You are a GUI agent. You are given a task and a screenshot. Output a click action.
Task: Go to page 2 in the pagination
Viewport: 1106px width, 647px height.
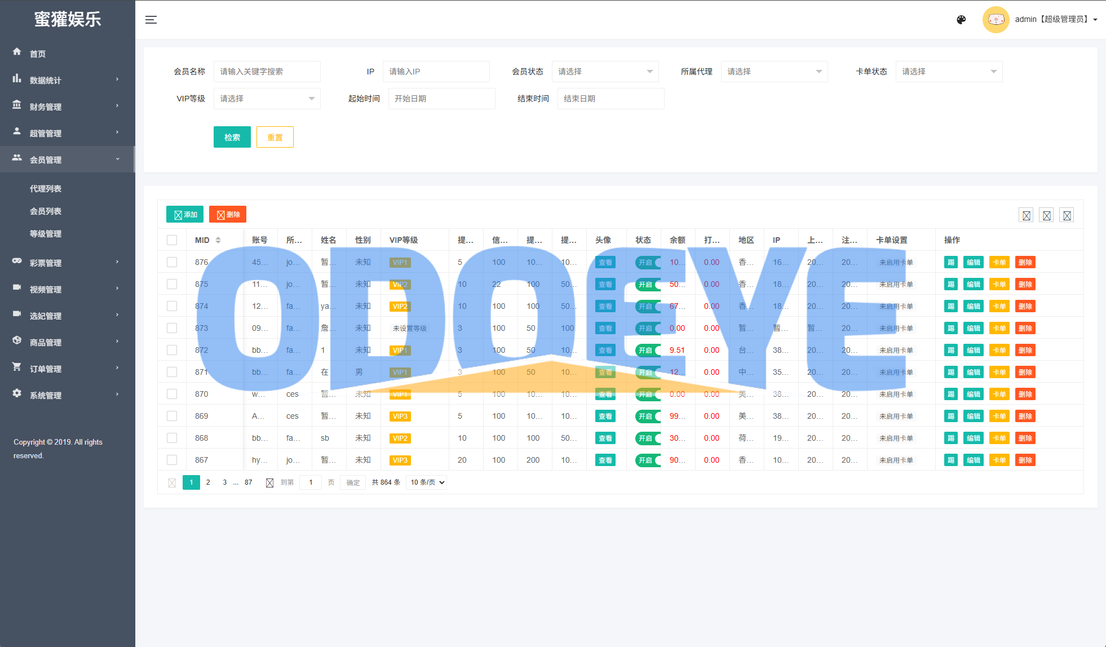point(208,482)
